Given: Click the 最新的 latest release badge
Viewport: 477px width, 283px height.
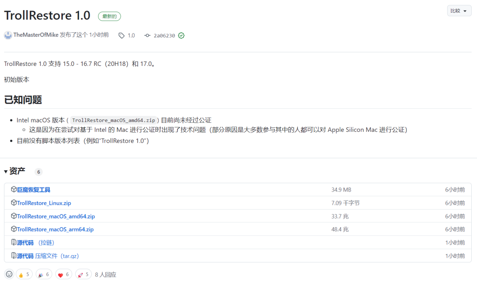Looking at the screenshot, I should (x=109, y=16).
